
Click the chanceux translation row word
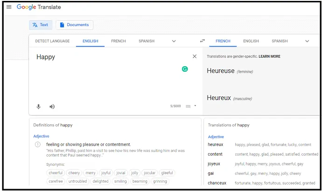tap(217, 183)
